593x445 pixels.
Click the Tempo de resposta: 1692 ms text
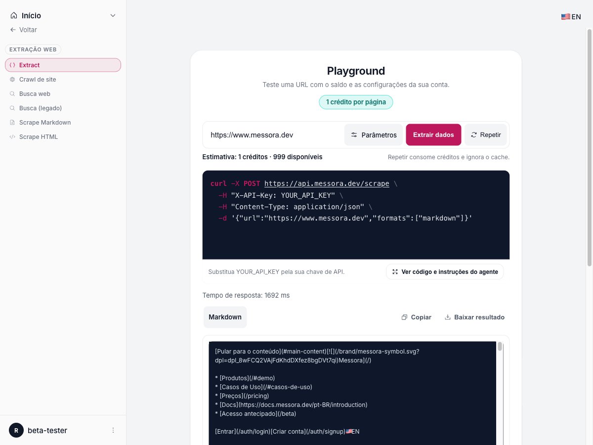pyautogui.click(x=246, y=295)
